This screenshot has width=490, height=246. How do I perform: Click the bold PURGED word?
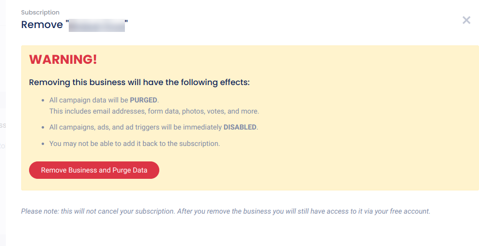point(143,100)
